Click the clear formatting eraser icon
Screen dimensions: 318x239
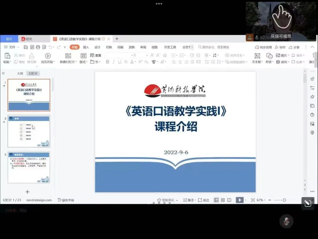(165, 55)
